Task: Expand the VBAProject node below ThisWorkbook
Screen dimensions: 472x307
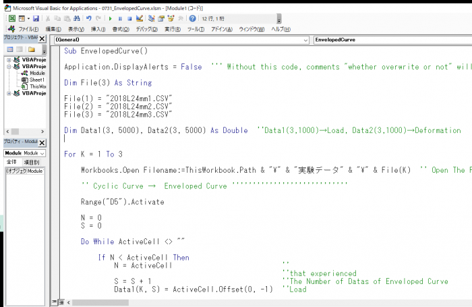Action: [9, 93]
